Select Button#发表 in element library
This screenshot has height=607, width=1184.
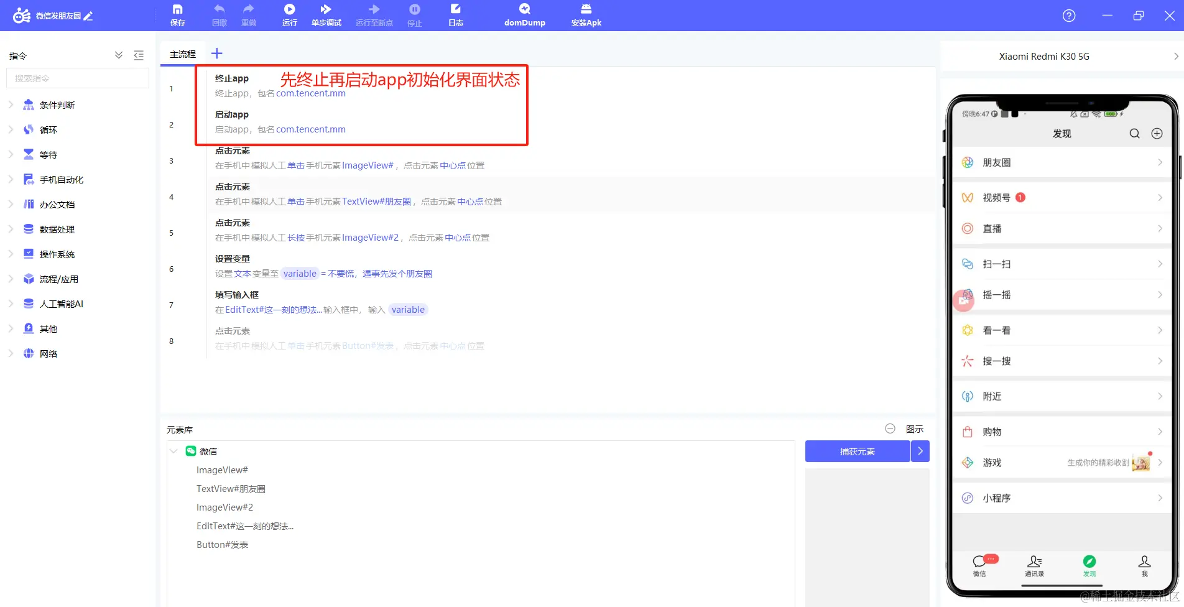click(222, 545)
